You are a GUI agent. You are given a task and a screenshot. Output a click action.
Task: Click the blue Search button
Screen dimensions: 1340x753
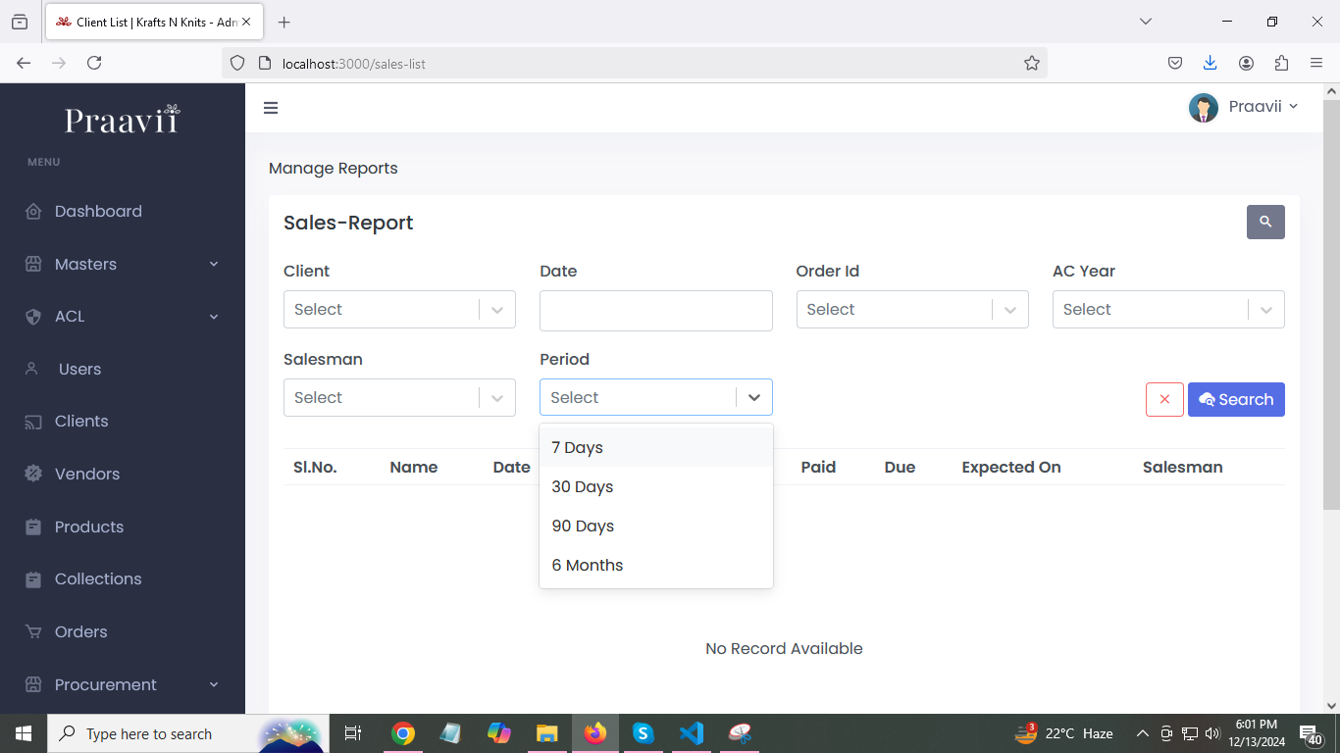1236,399
